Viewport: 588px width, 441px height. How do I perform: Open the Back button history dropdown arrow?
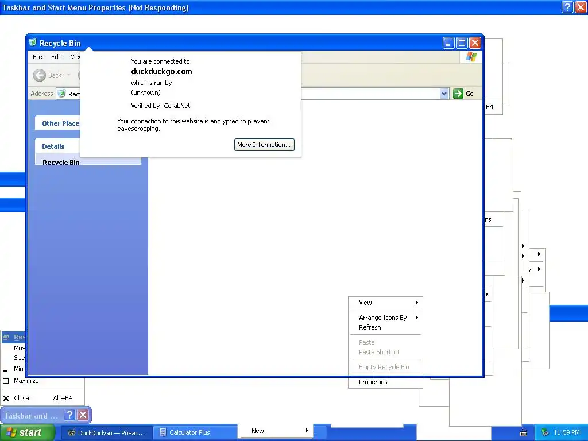69,75
